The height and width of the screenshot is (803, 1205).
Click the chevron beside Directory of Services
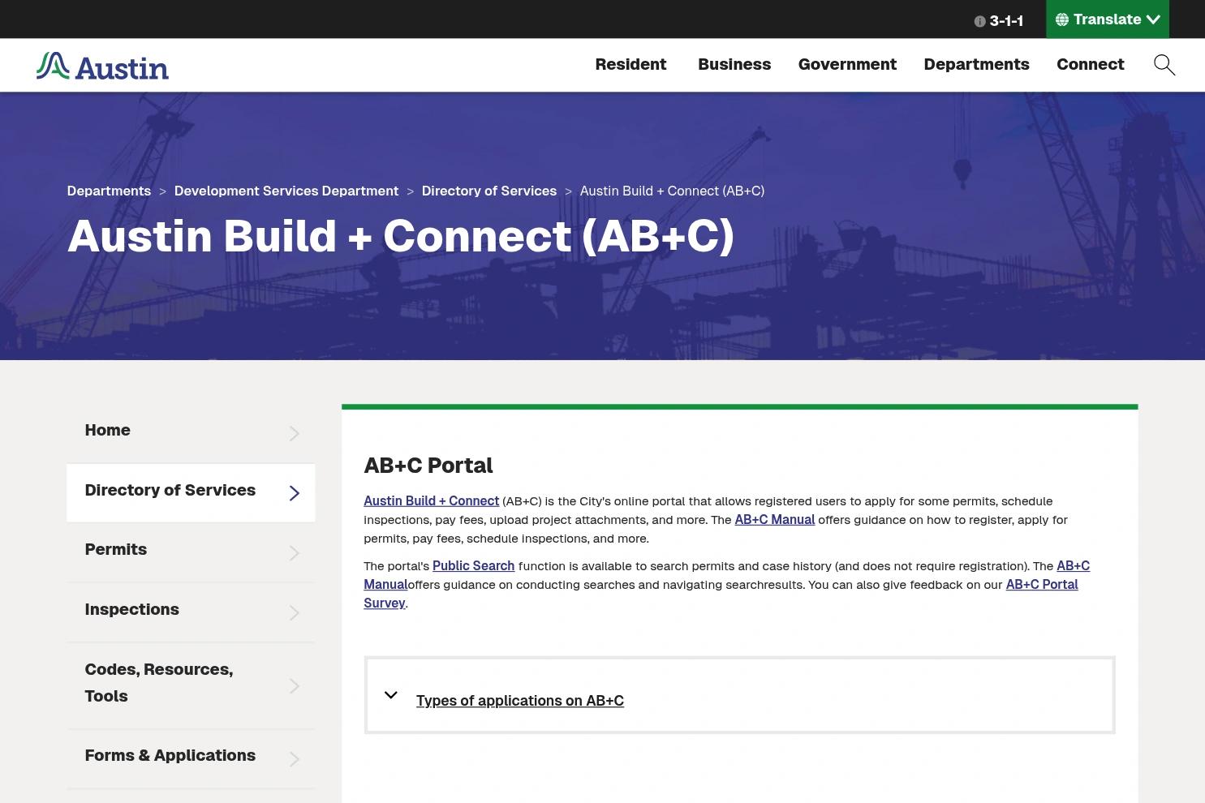295,493
